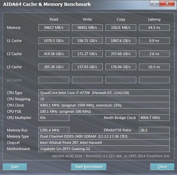Click the Save button
The width and height of the screenshot is (177, 175).
click(x=15, y=166)
